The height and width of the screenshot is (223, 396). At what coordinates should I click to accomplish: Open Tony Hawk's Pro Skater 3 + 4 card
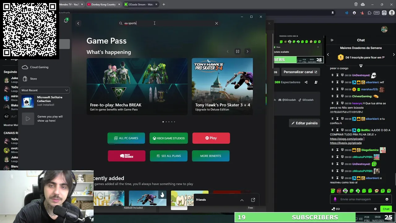pos(222,86)
